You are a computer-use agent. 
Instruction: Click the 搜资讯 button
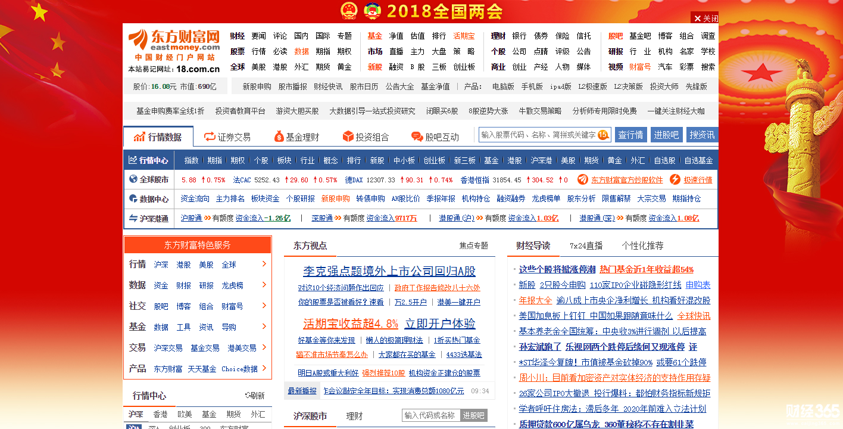[702, 135]
